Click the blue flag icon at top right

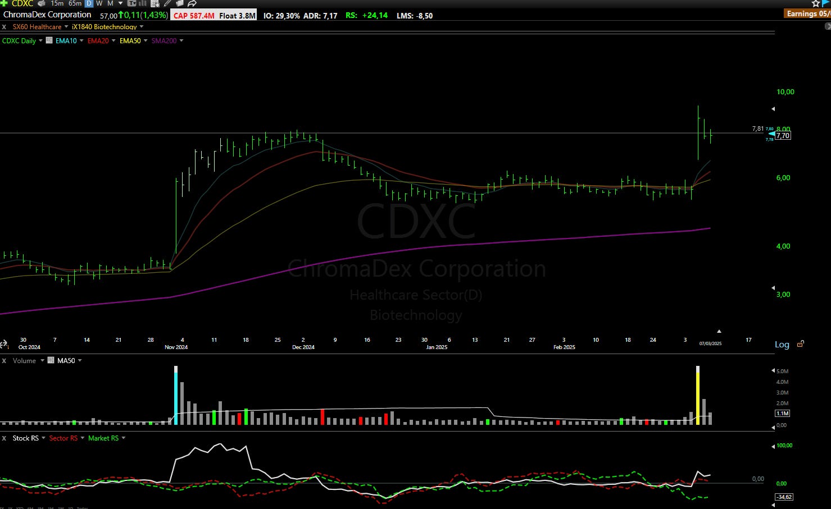pos(826,3)
